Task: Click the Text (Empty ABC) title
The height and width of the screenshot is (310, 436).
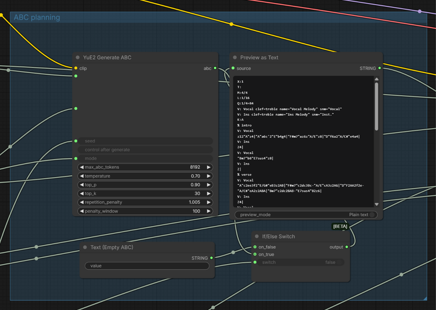Action: (x=112, y=247)
